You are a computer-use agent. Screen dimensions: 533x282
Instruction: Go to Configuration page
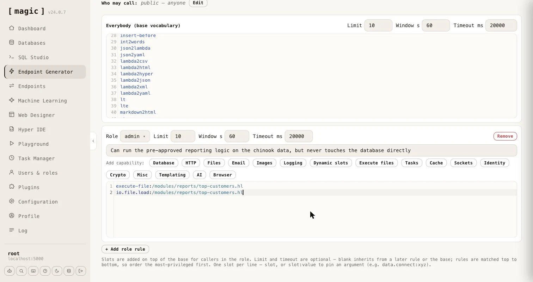click(x=45, y=202)
